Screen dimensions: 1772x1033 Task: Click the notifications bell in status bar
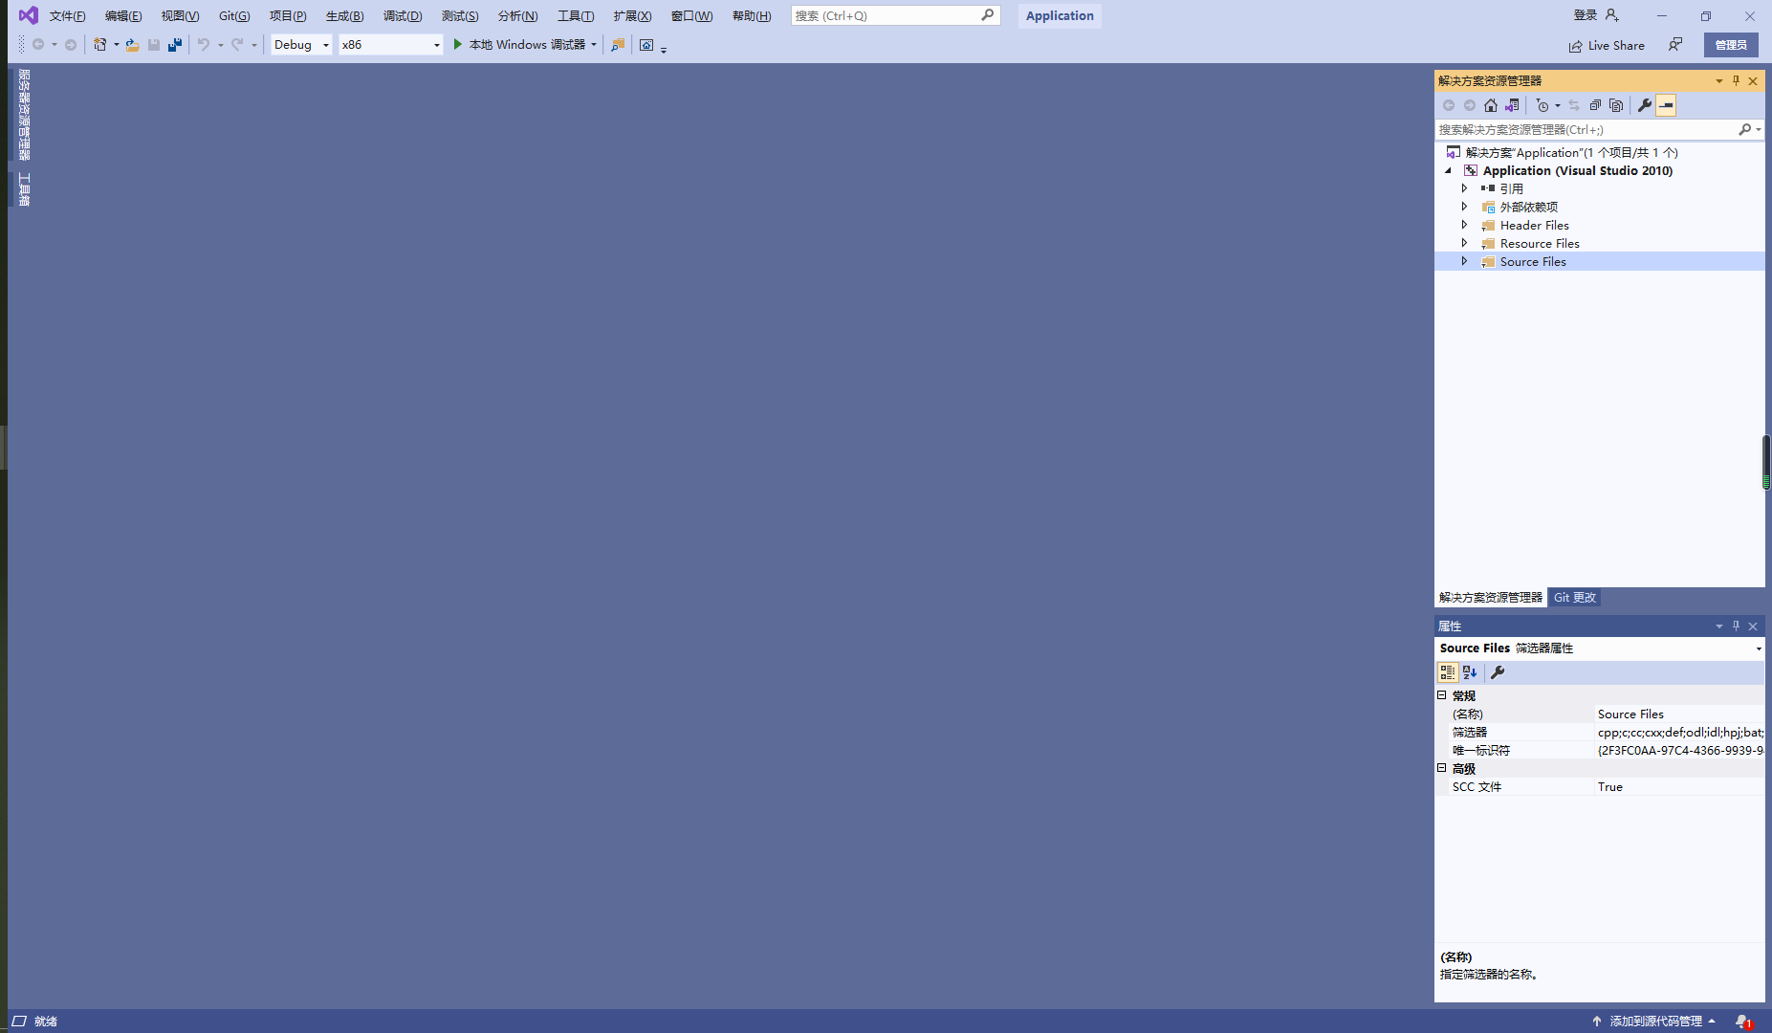tap(1742, 1022)
